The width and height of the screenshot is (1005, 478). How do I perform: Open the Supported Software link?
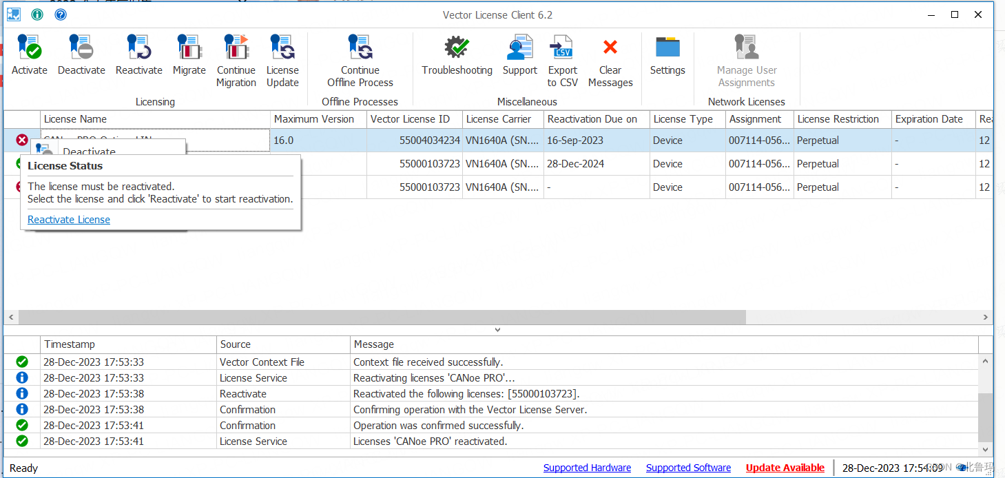tap(687, 467)
